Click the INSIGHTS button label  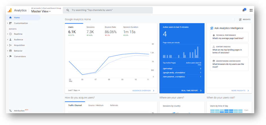(247, 19)
